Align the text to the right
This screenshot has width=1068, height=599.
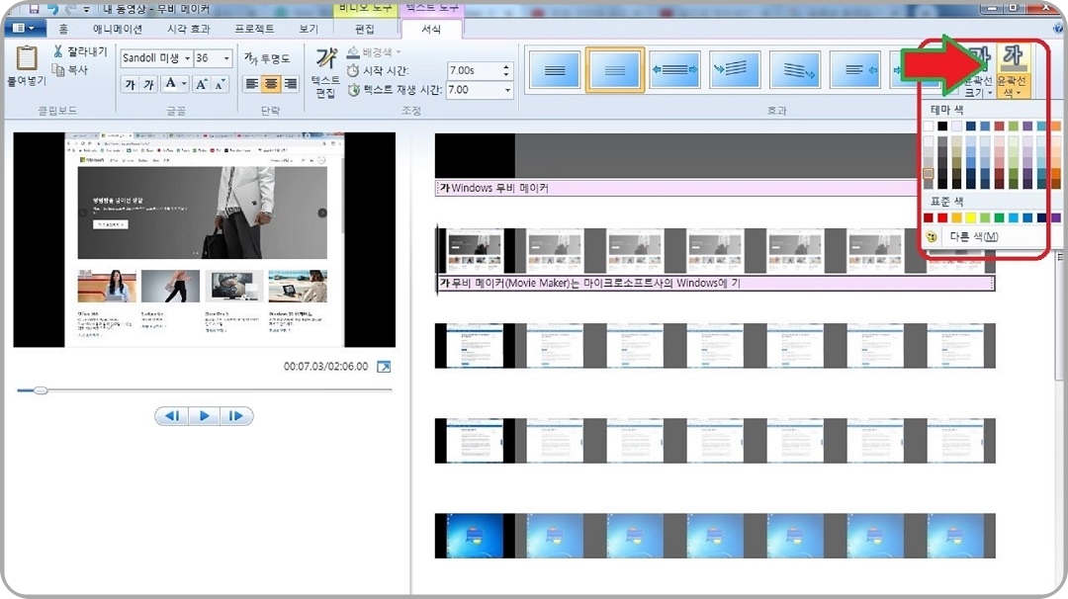point(290,84)
